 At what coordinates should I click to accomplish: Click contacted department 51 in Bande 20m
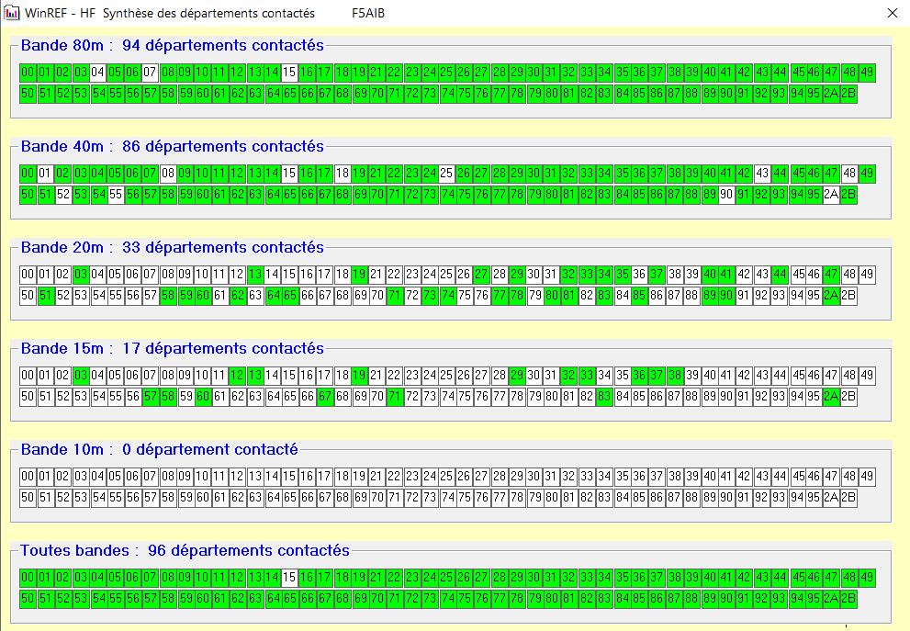coord(46,295)
